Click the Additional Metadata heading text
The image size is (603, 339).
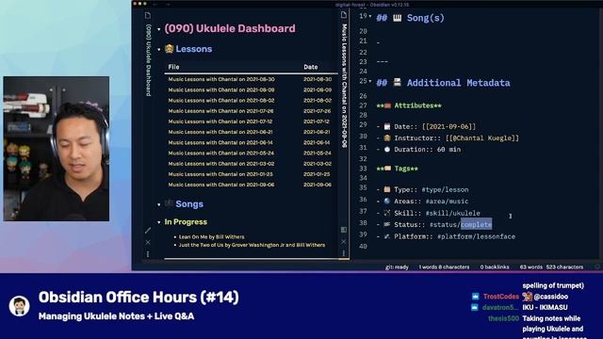pyautogui.click(x=459, y=83)
